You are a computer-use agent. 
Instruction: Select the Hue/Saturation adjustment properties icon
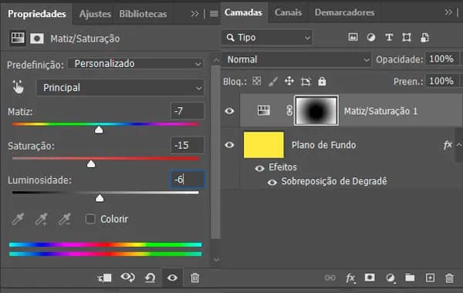18,39
